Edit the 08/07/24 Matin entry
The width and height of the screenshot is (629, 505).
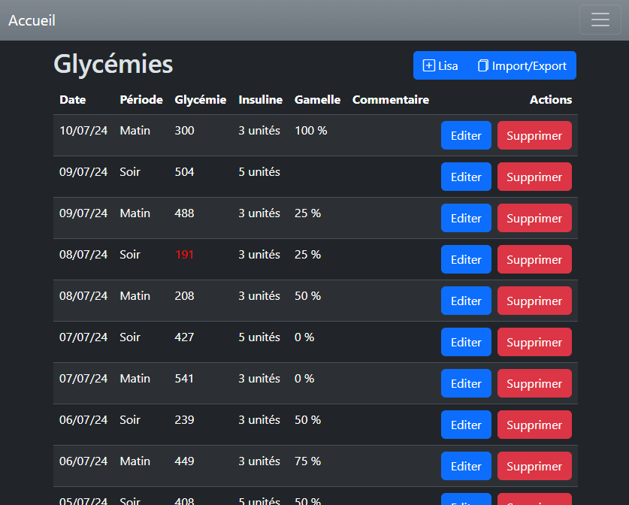466,301
